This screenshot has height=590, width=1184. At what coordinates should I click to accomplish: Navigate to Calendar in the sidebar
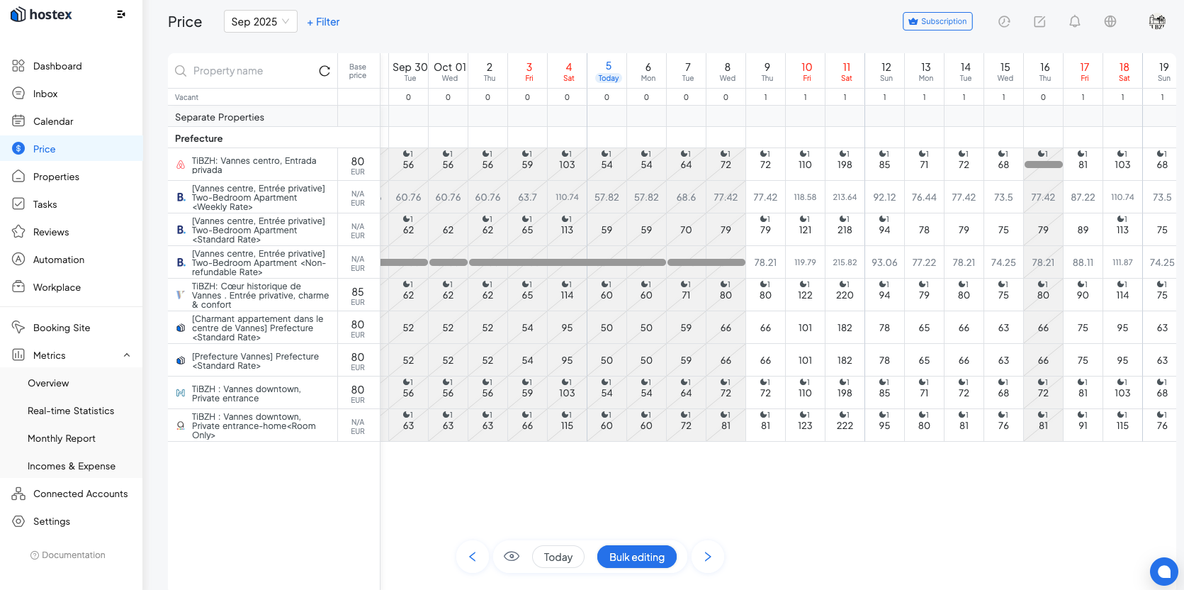(53, 121)
